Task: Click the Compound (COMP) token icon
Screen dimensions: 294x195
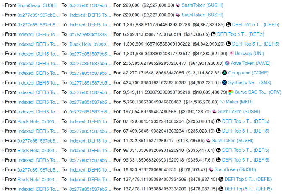Action: point(224,73)
